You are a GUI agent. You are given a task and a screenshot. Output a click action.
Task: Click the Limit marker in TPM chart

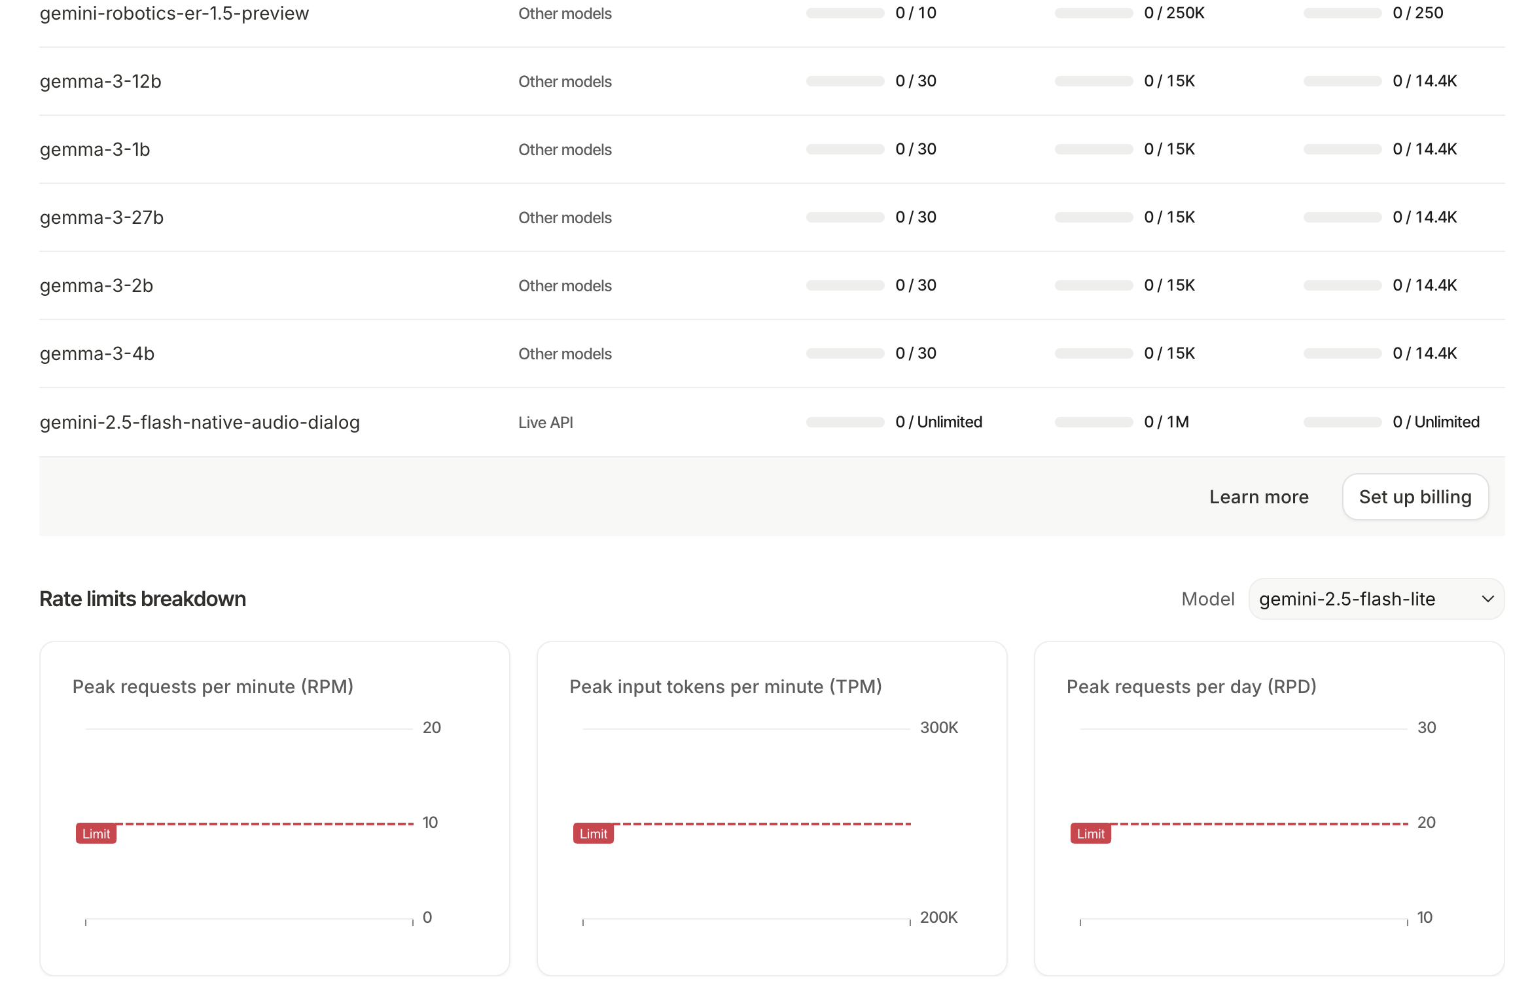[x=594, y=833]
